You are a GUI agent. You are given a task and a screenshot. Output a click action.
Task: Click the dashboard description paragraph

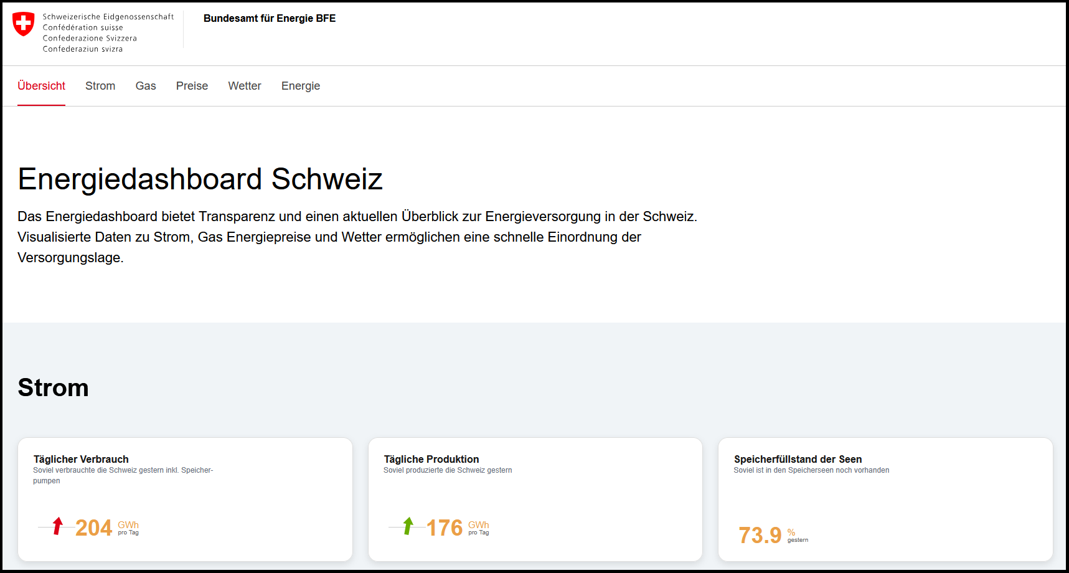(x=357, y=237)
